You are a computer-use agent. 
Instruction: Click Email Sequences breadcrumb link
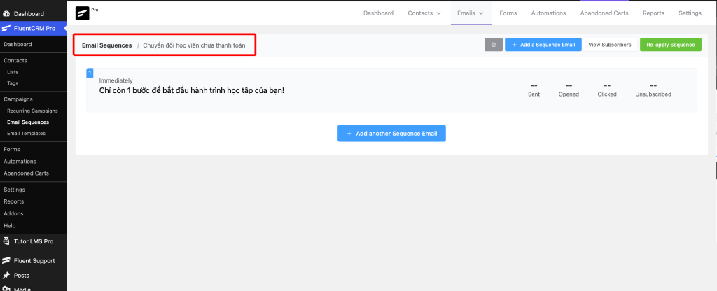pos(106,45)
